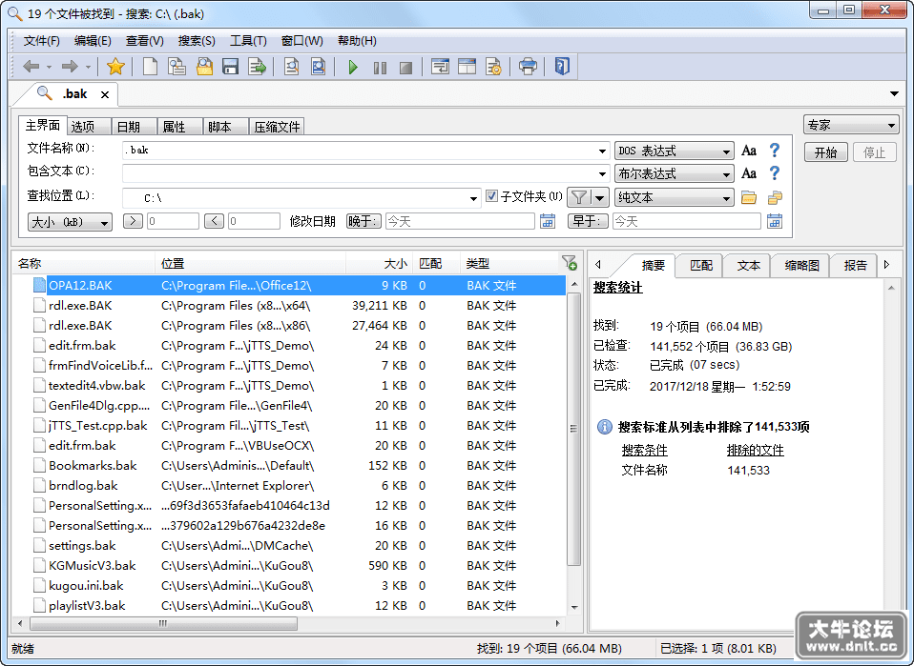Toggle the 晚于 date button
The image size is (914, 666).
point(364,221)
